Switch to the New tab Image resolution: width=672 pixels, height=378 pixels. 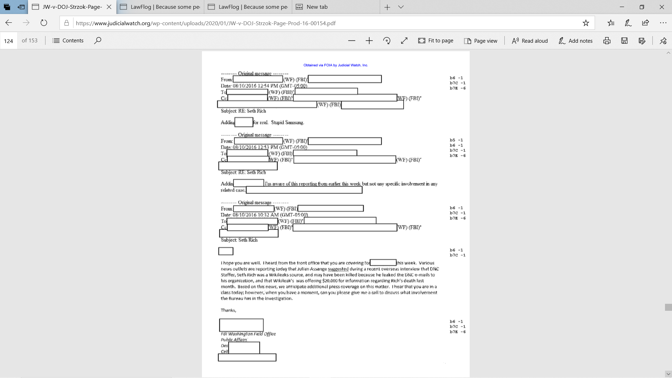pyautogui.click(x=336, y=7)
